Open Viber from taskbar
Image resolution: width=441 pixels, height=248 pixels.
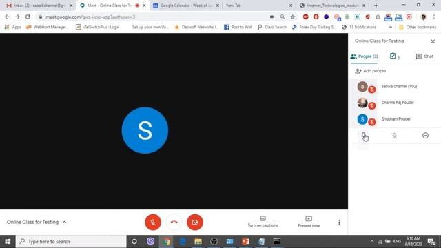(150, 242)
